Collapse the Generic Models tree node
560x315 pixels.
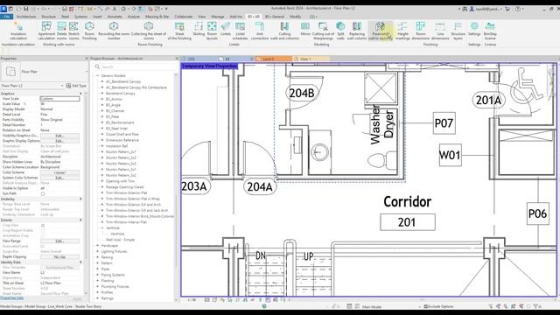coord(97,76)
